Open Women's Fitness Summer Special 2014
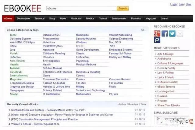This screenshot has height=130, width=195. coord(35,124)
